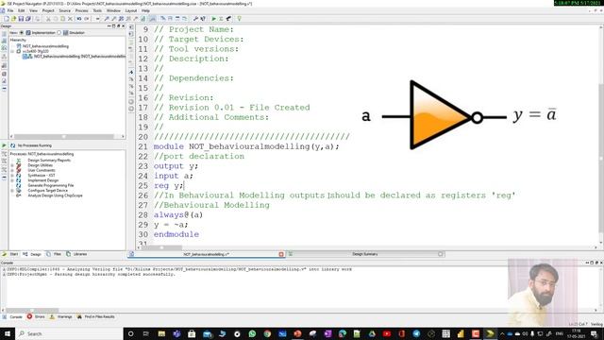This screenshot has height=340, width=604.
Task: Open the Process menu
Action: tap(82, 10)
